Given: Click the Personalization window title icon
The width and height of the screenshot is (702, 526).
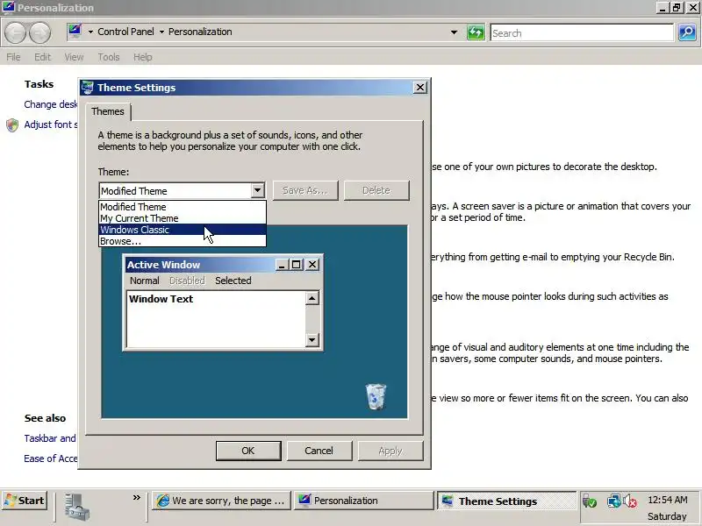Looking at the screenshot, I should 8,7.
